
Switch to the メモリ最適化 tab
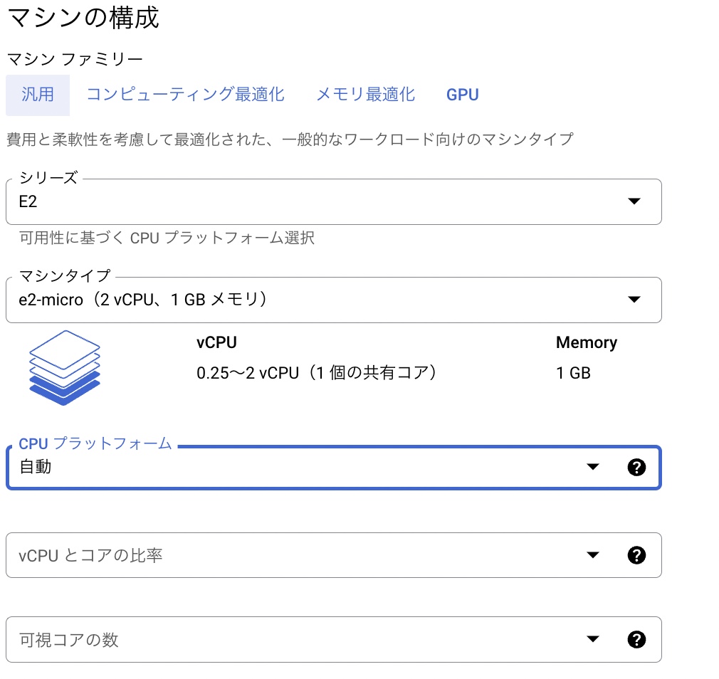365,94
